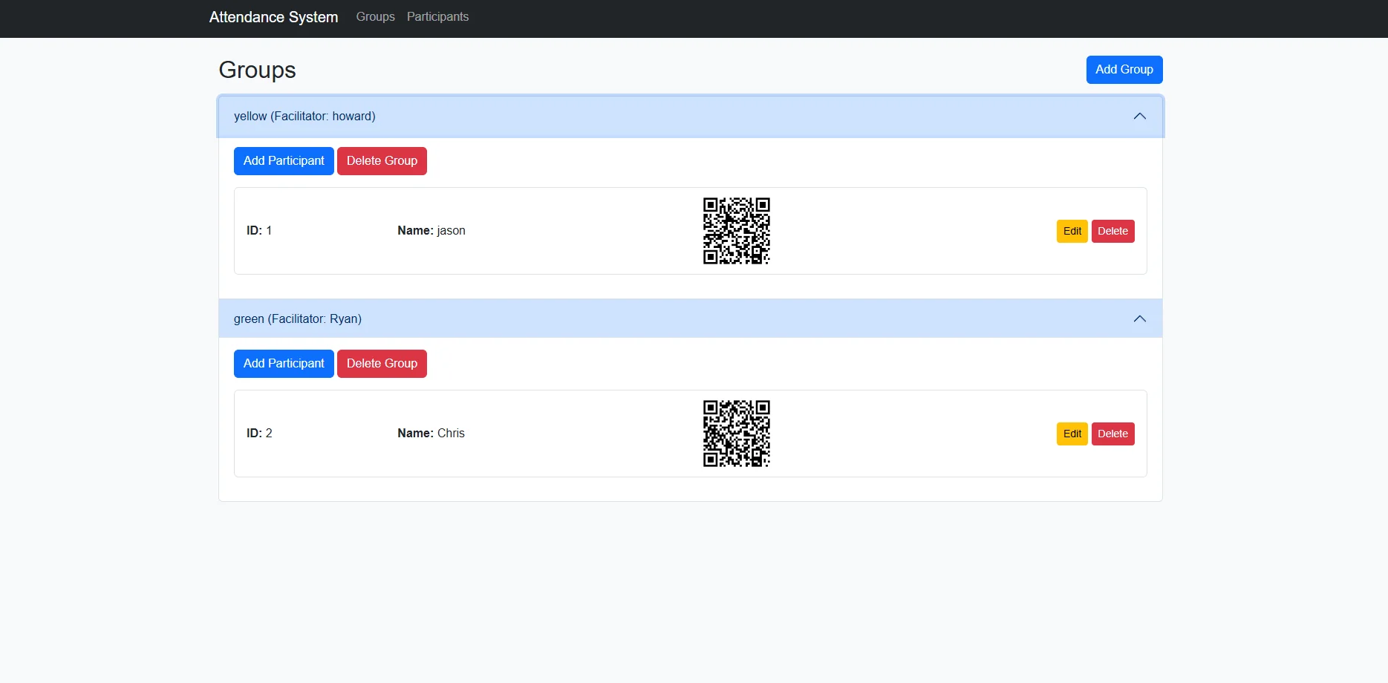Click the collapse chevron on yellow group header
Image resolution: width=1388 pixels, height=683 pixels.
tap(1140, 116)
